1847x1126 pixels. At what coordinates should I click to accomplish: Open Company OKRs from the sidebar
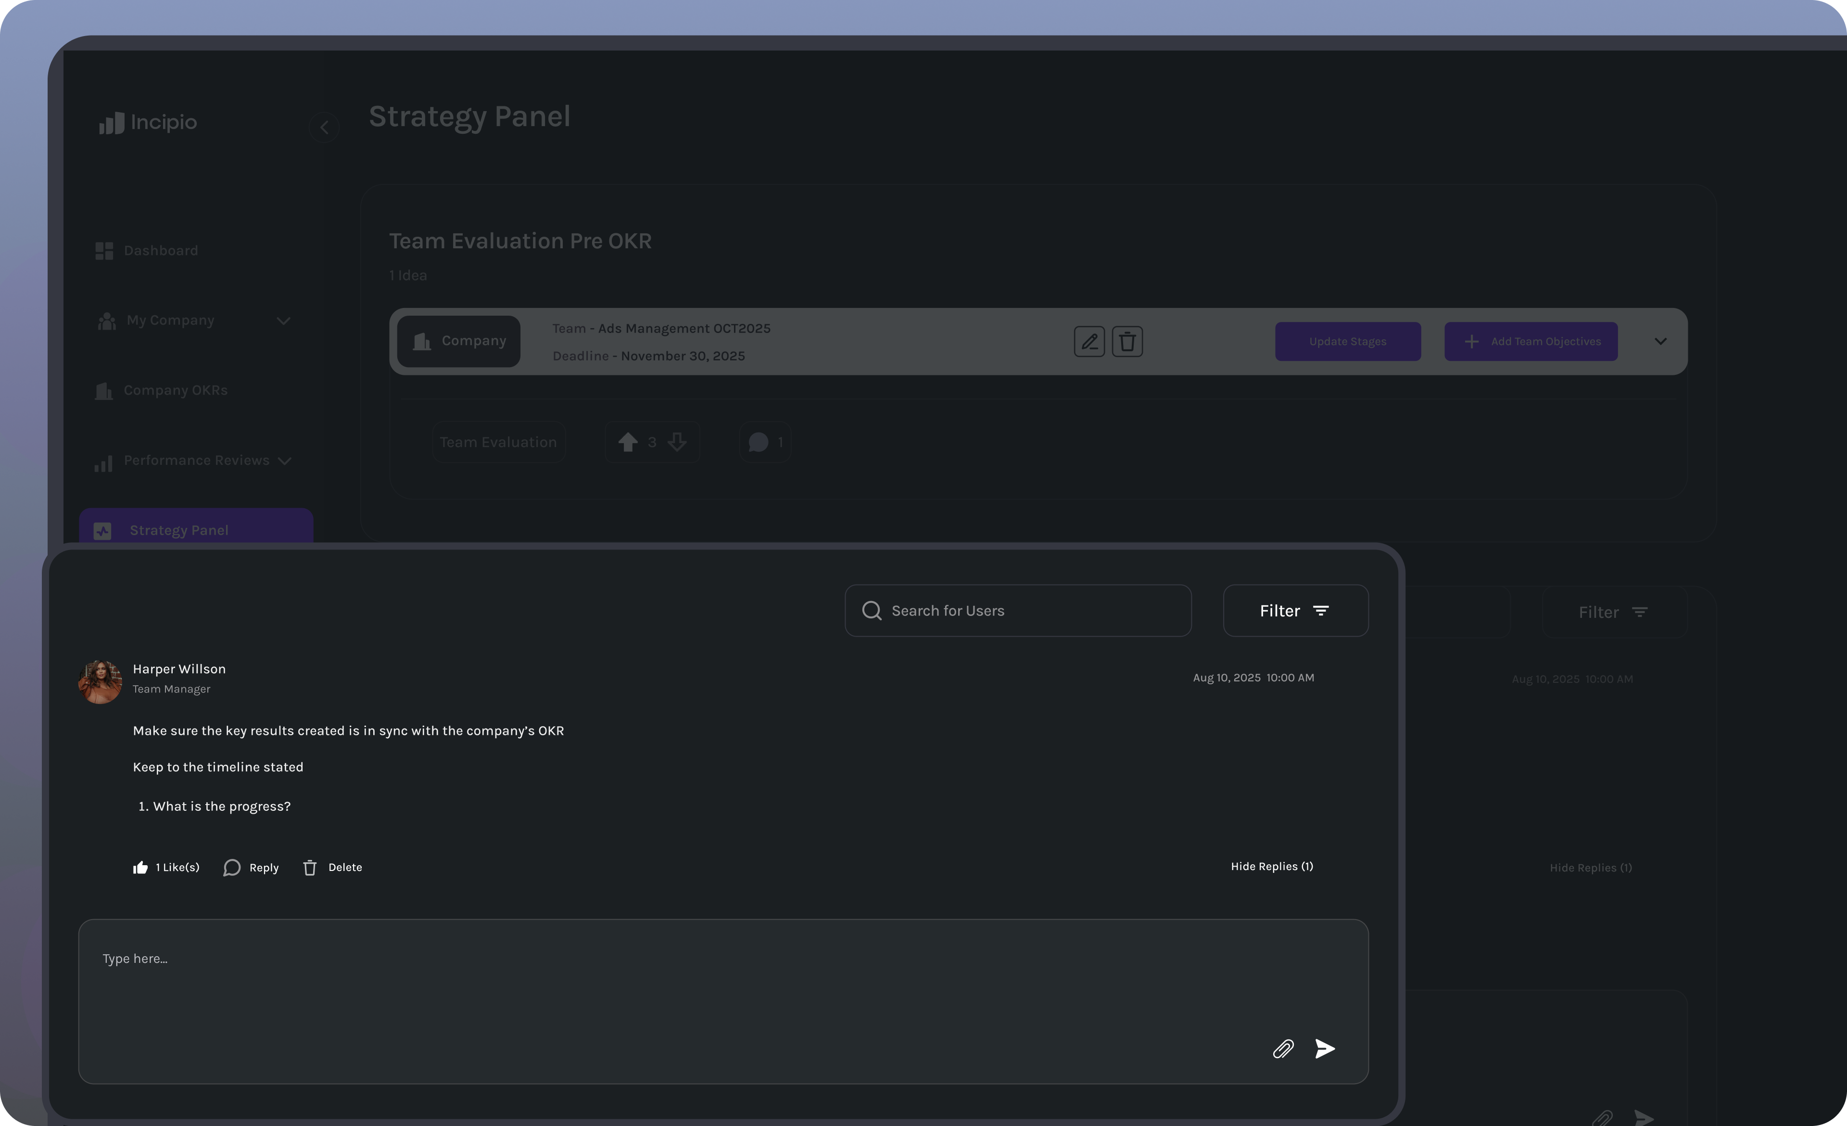(x=176, y=390)
